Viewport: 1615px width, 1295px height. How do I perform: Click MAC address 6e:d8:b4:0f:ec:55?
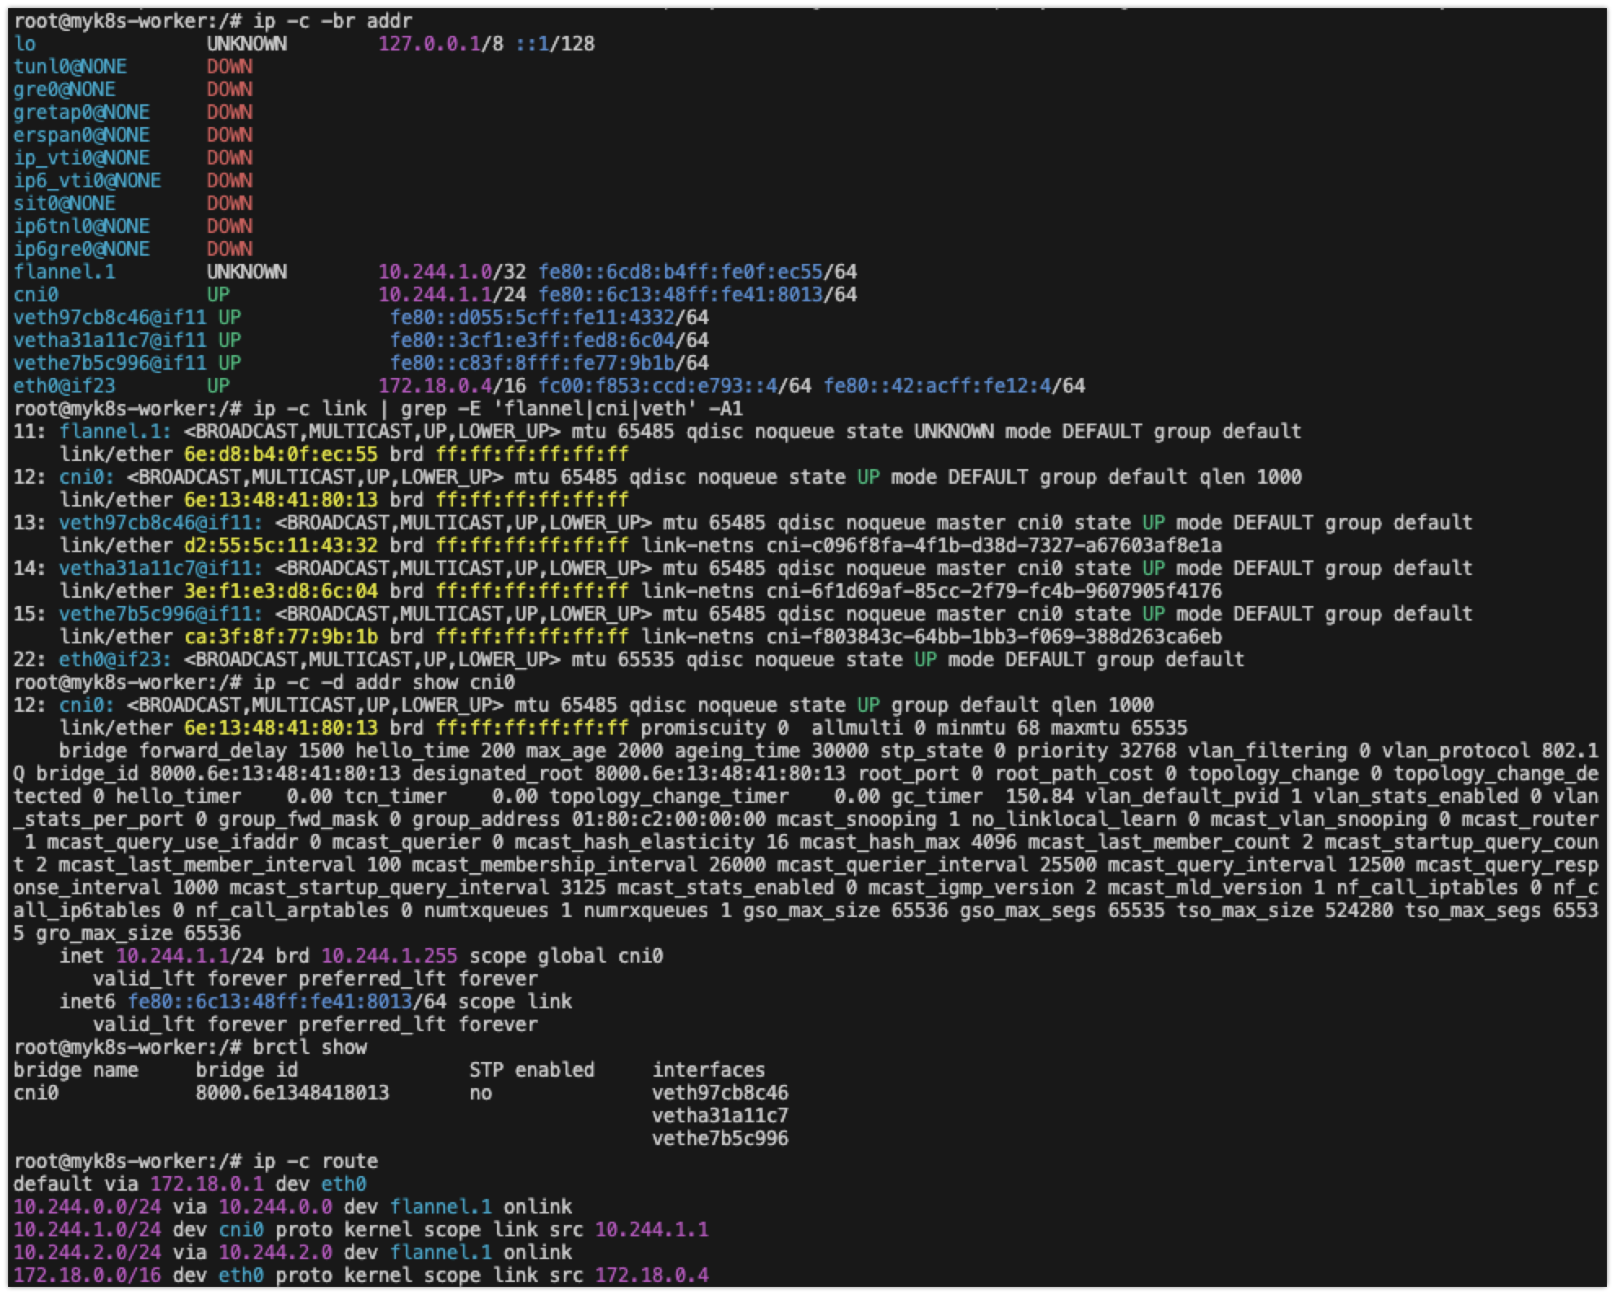(x=280, y=454)
